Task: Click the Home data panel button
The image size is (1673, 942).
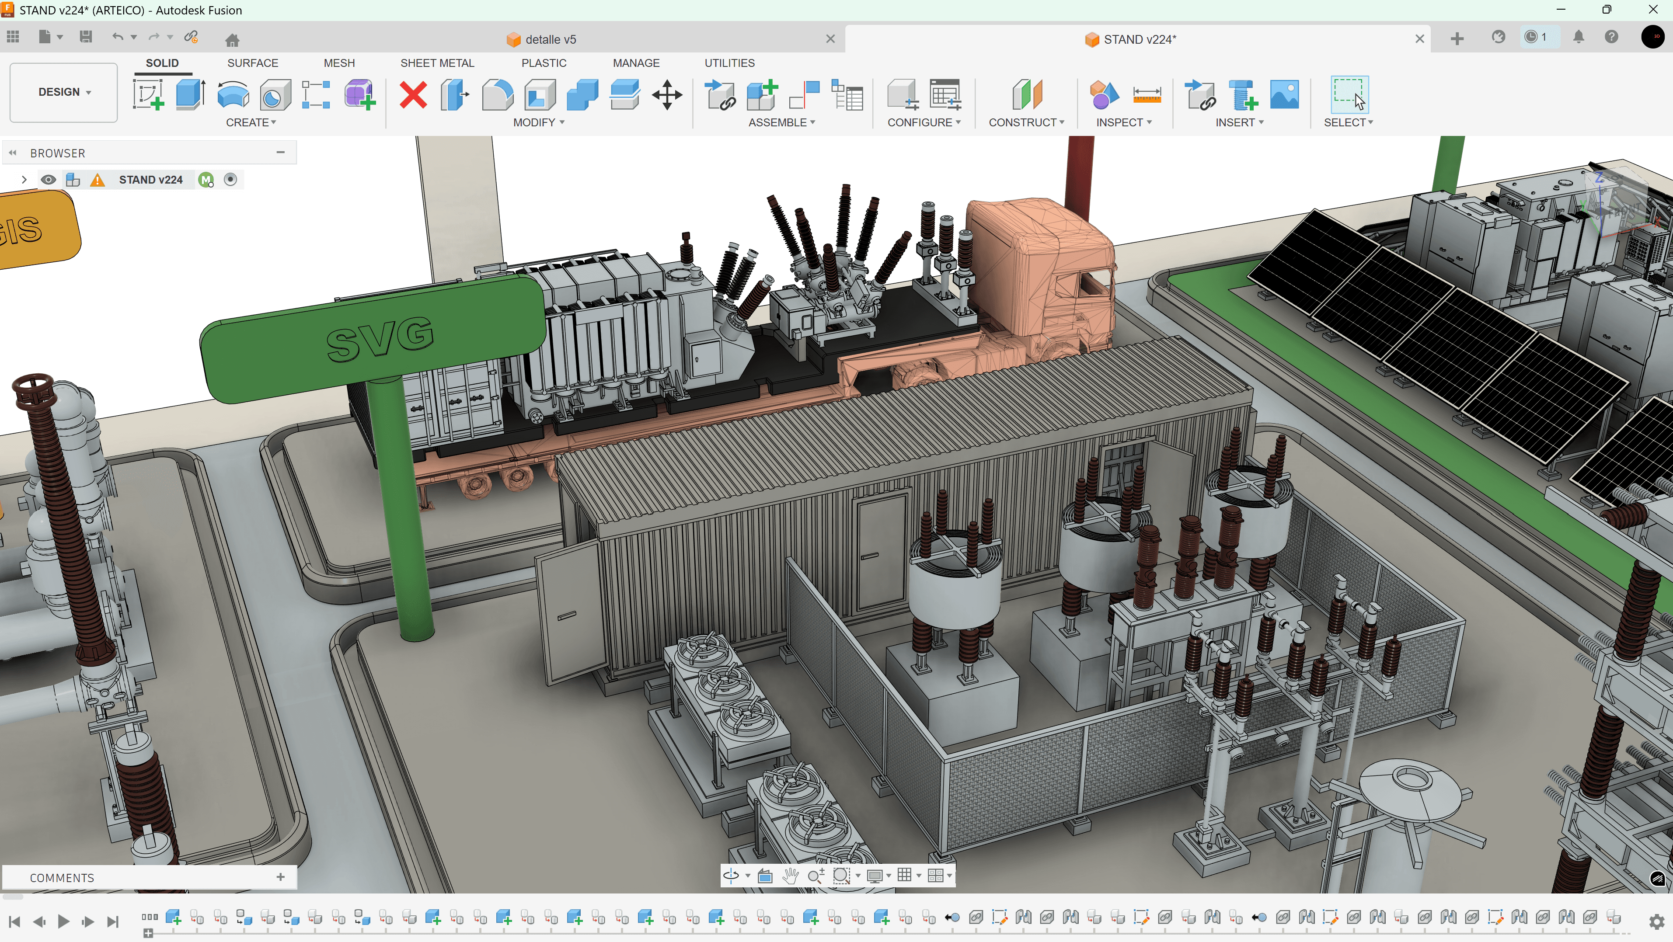Action: pos(232,40)
